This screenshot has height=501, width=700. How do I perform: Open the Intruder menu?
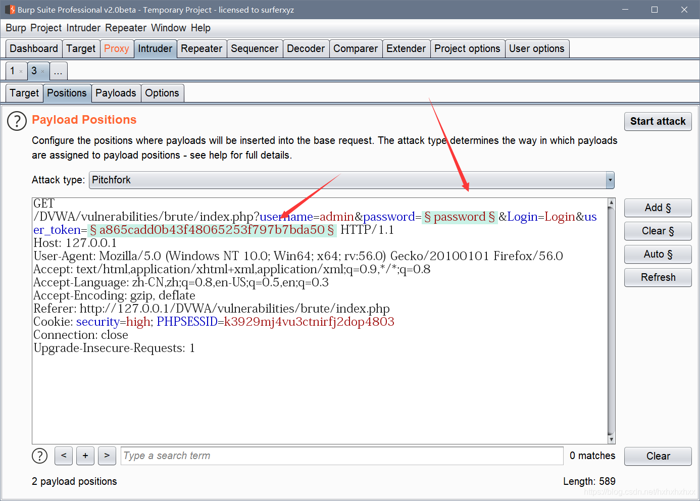pos(83,28)
